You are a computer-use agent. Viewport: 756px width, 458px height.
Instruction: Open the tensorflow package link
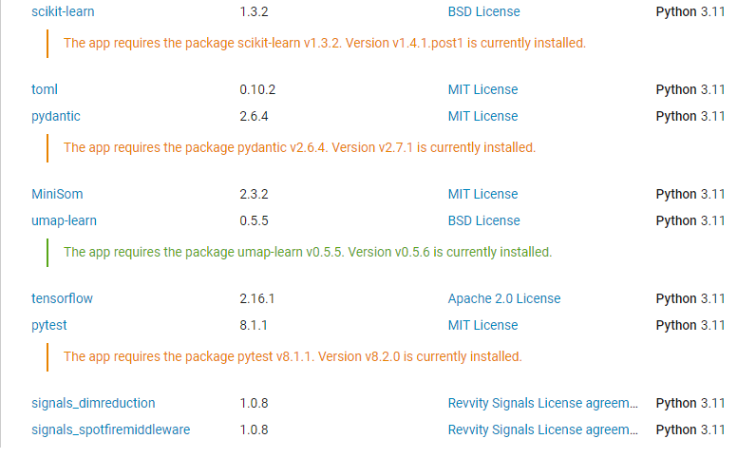pos(62,298)
